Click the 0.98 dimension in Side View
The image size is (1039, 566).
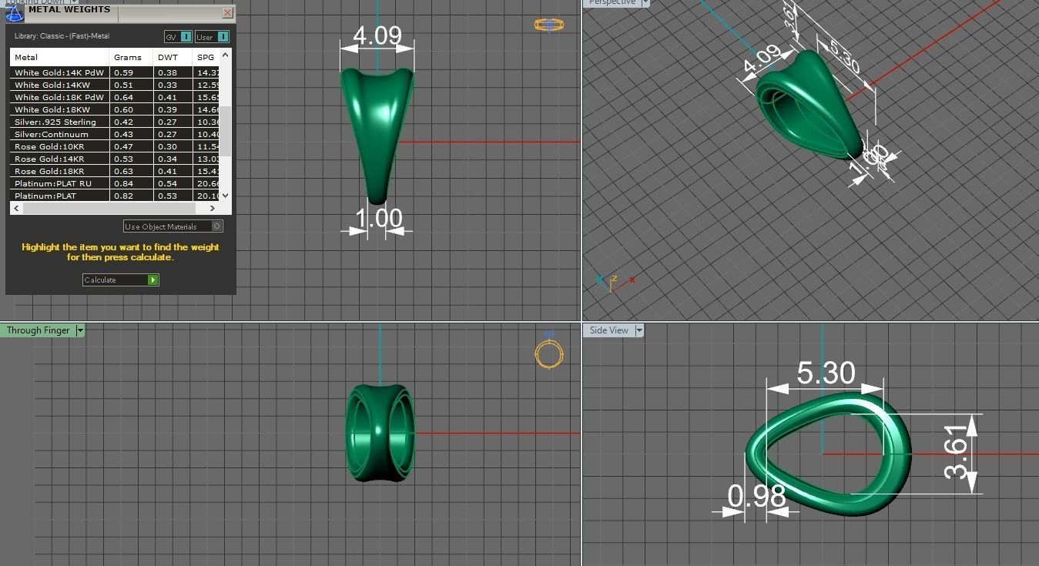(756, 496)
